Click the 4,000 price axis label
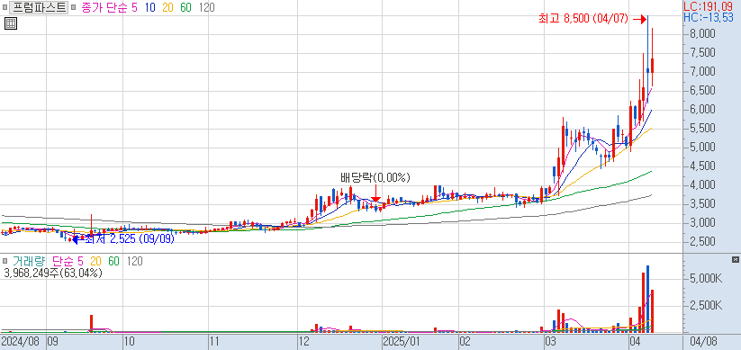741x350 pixels. click(x=701, y=185)
